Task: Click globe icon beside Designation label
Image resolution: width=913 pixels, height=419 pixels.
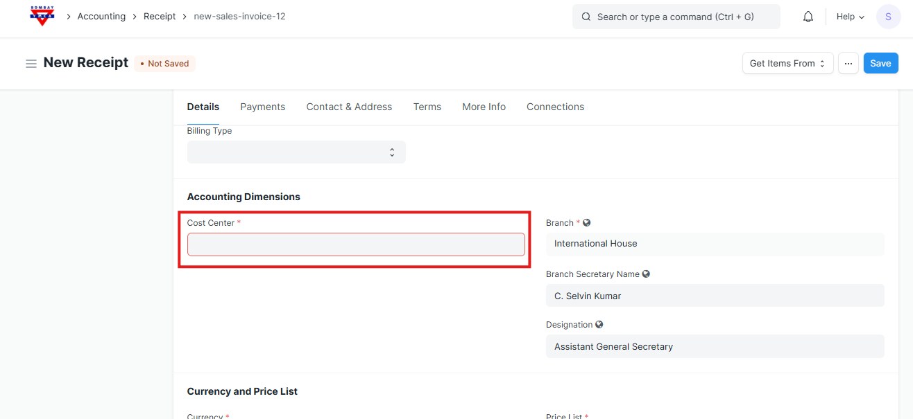Action: tap(599, 325)
